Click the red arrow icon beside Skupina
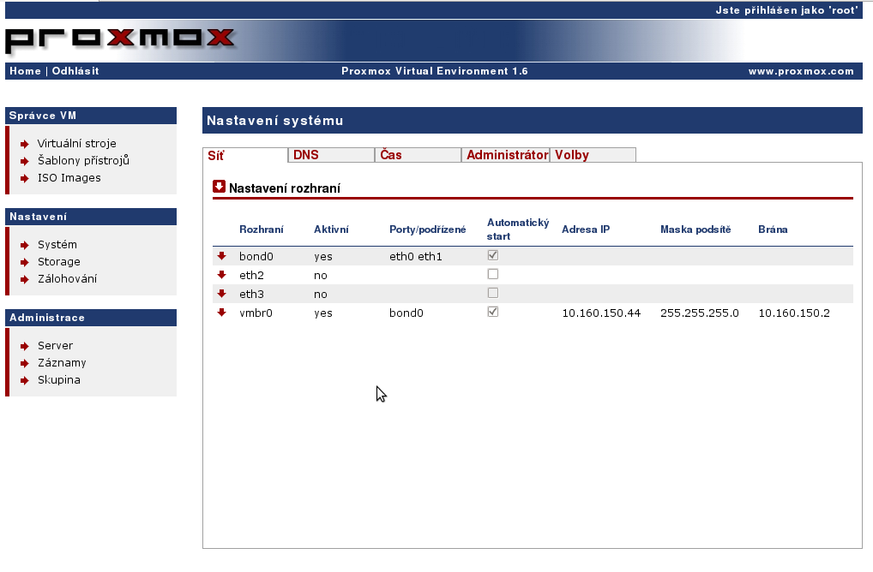Screen dimensions: 873x572 (25, 381)
